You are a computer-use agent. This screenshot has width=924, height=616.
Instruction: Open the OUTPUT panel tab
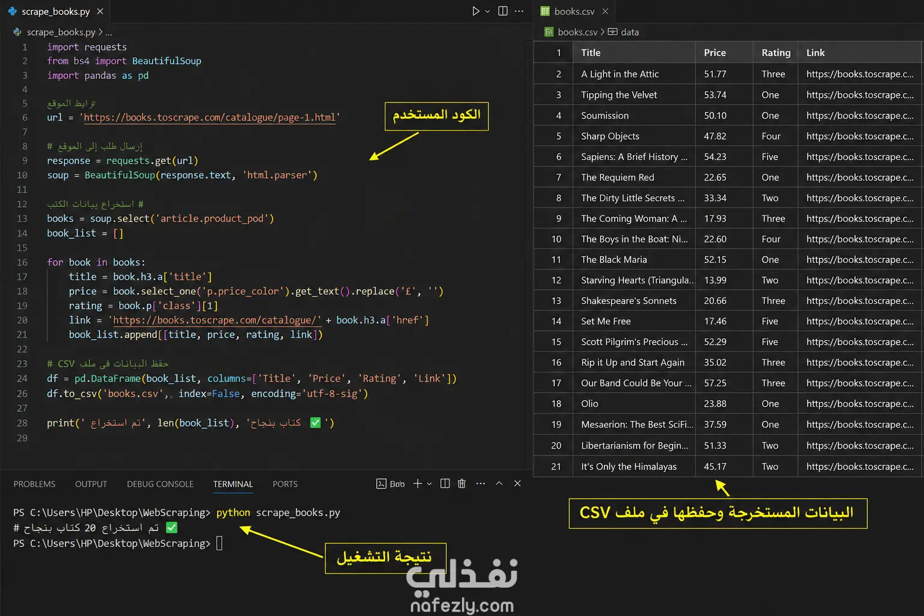[x=91, y=484]
